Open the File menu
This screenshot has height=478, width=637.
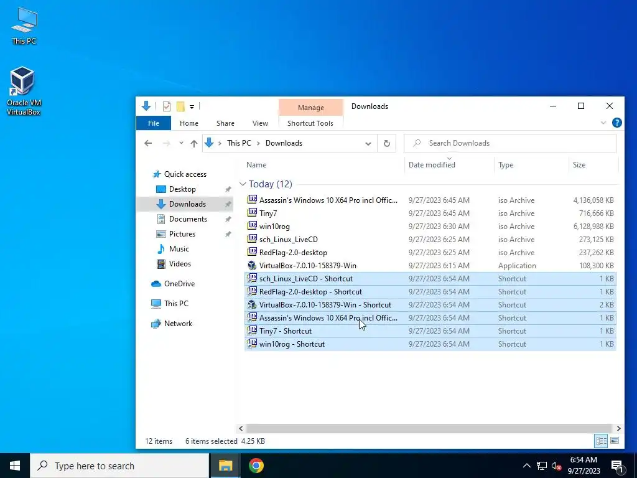pos(154,123)
